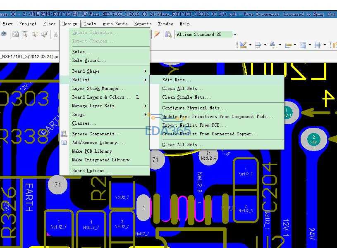
Task: Click the Place Dimension toolbar icon
Action: 288,45
